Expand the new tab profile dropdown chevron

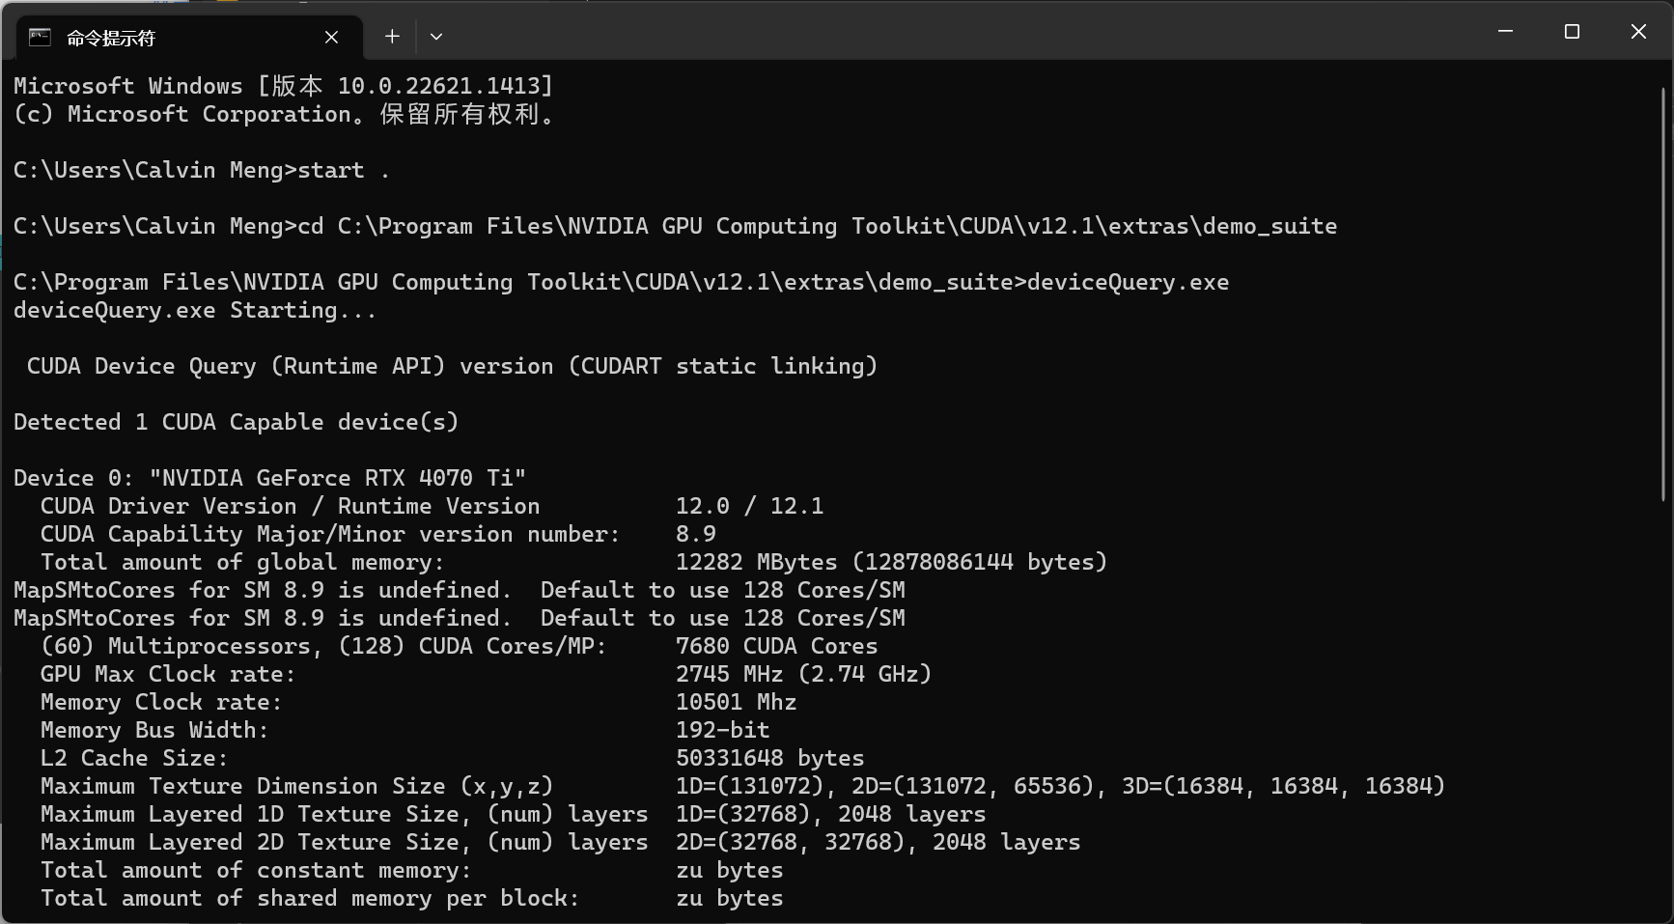[x=436, y=37]
